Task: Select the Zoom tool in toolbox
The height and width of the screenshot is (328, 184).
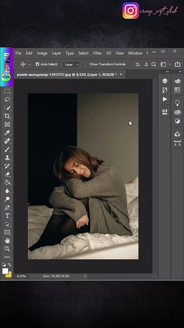Action: click(x=7, y=249)
